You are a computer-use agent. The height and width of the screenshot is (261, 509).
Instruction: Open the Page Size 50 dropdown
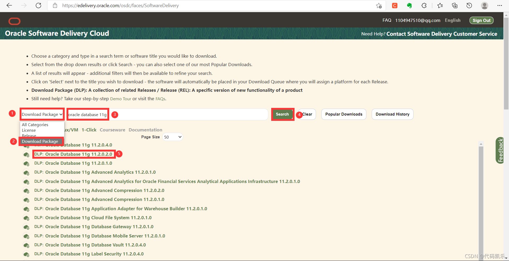click(173, 137)
